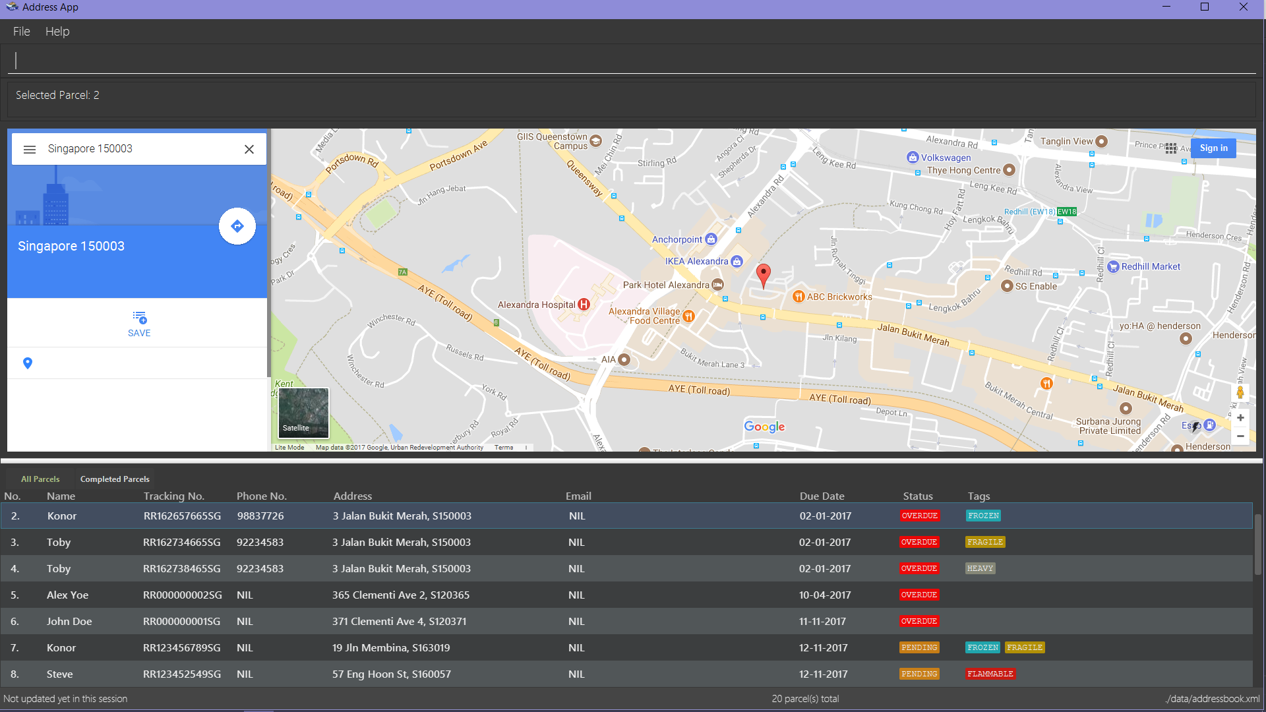1266x712 pixels.
Task: Click ./data/addressbook.xml path in status bar
Action: [1212, 699]
